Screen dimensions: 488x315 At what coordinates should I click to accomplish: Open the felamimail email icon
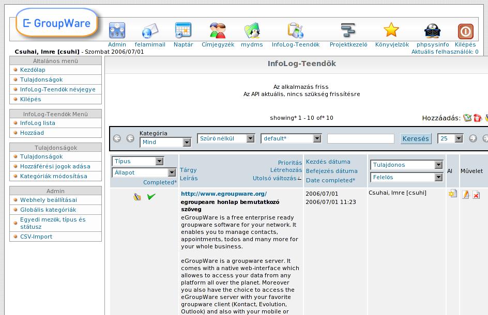pos(150,31)
